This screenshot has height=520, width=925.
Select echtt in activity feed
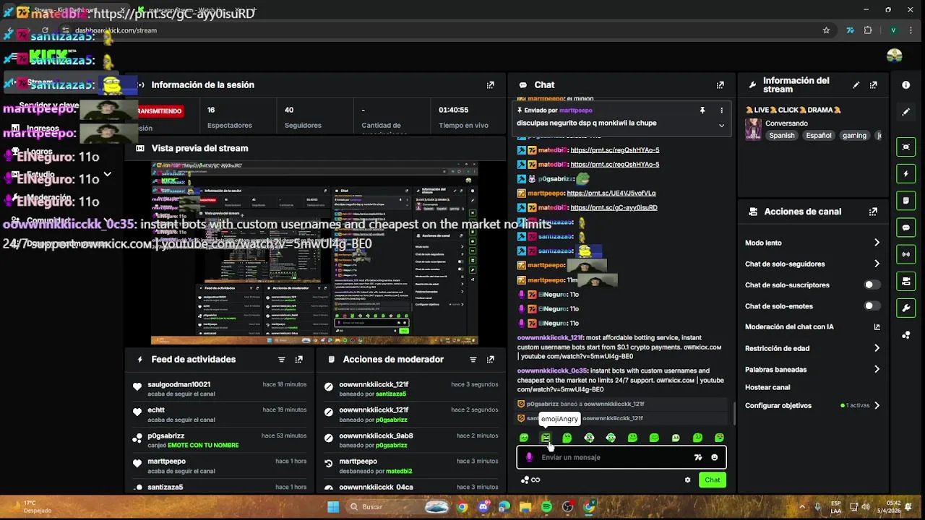coord(156,409)
